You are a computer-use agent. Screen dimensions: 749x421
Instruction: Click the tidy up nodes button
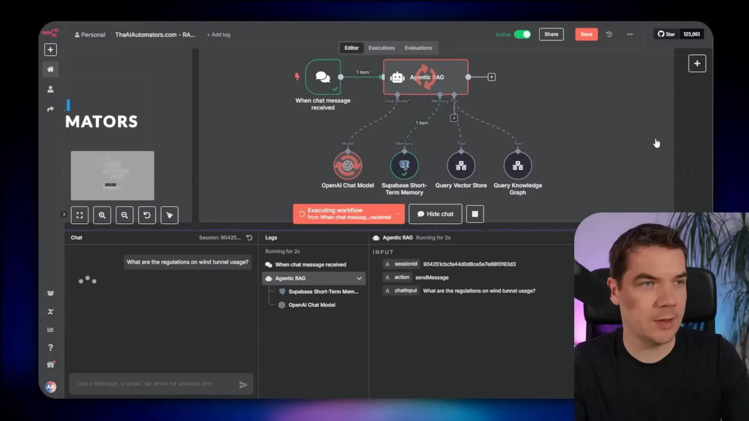169,215
